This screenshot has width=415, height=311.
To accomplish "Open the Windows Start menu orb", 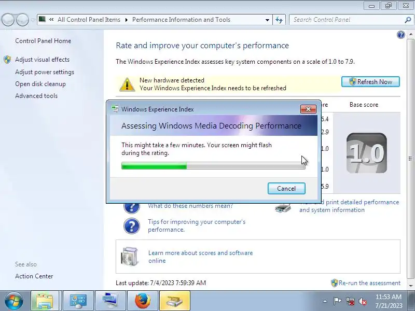I will pyautogui.click(x=14, y=301).
